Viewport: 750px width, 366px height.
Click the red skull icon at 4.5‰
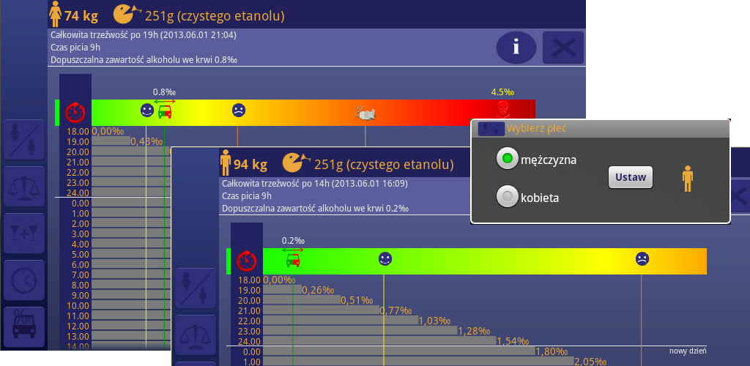[x=502, y=111]
